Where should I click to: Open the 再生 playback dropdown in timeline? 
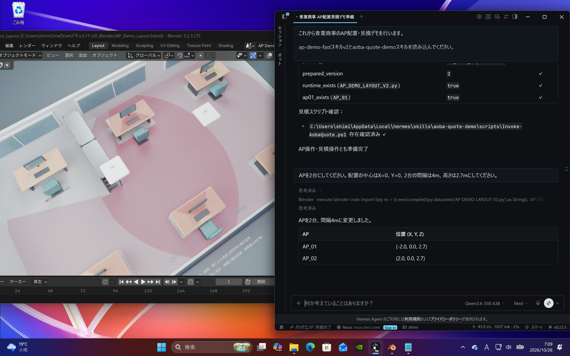(x=40, y=282)
